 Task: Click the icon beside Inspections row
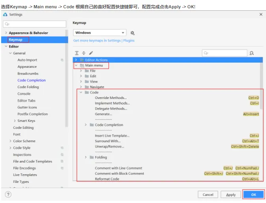click(x=62, y=155)
